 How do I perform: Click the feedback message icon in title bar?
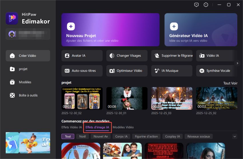[x=196, y=5]
